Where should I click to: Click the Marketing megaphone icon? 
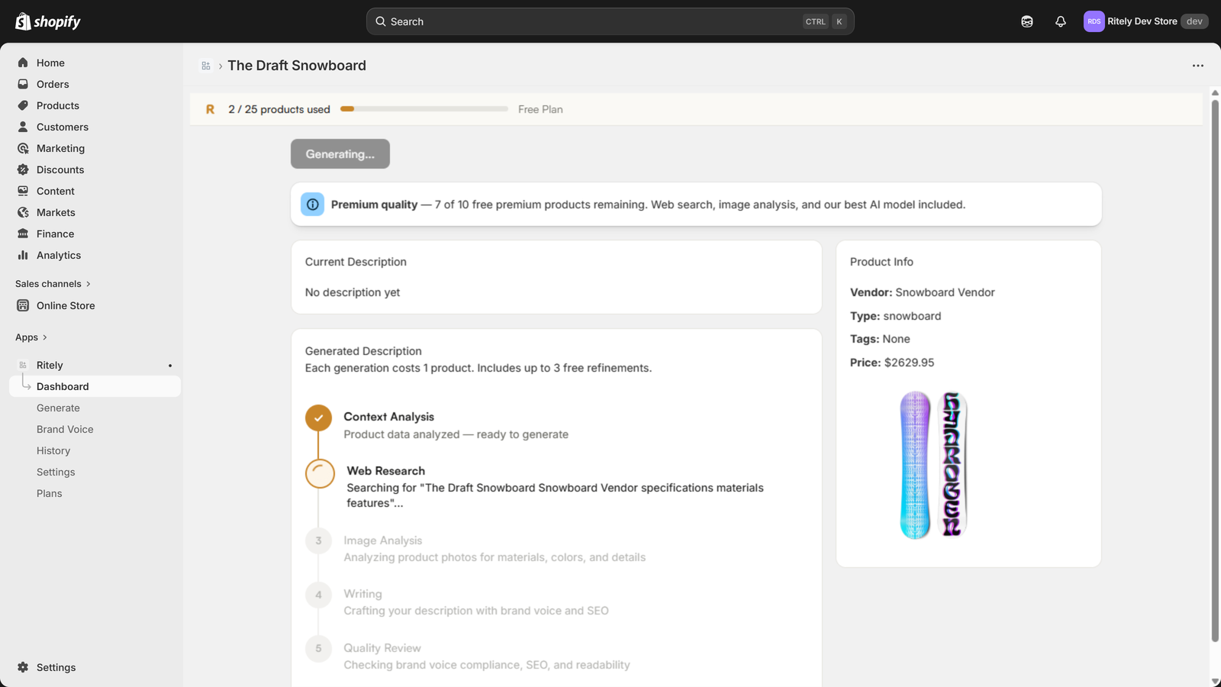click(x=23, y=148)
